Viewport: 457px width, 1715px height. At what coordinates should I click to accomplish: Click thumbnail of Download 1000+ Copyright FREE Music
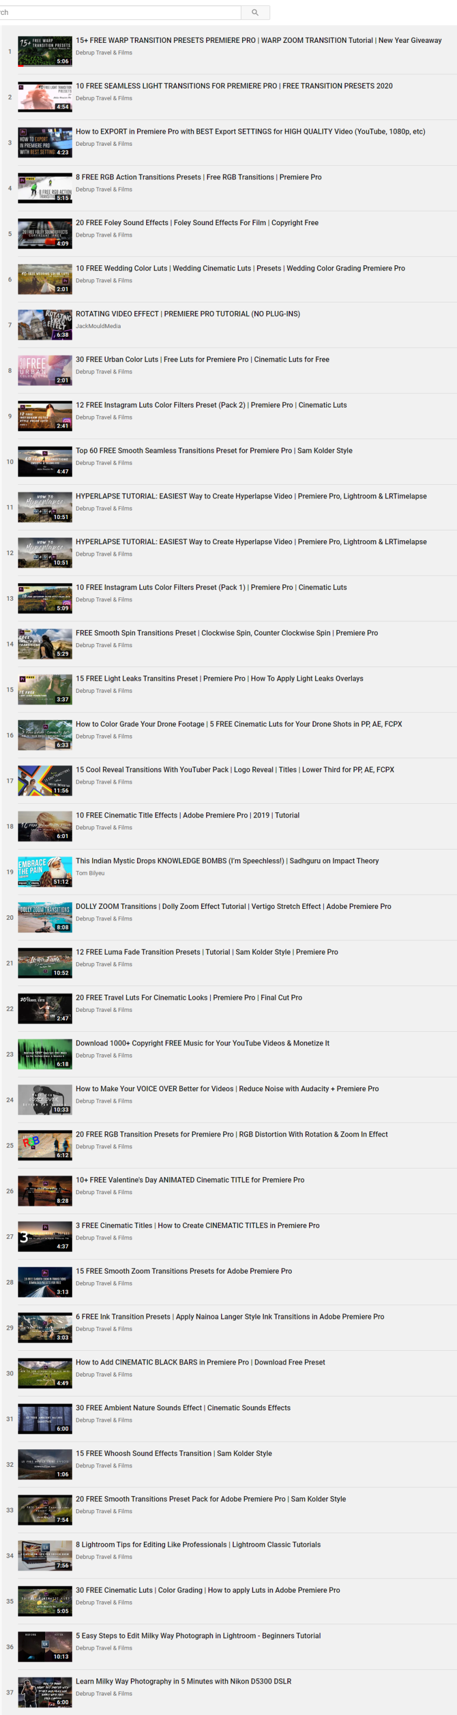[45, 1054]
